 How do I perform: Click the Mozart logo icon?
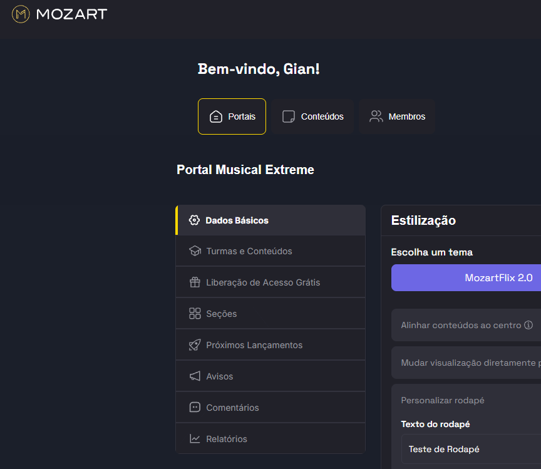click(21, 14)
